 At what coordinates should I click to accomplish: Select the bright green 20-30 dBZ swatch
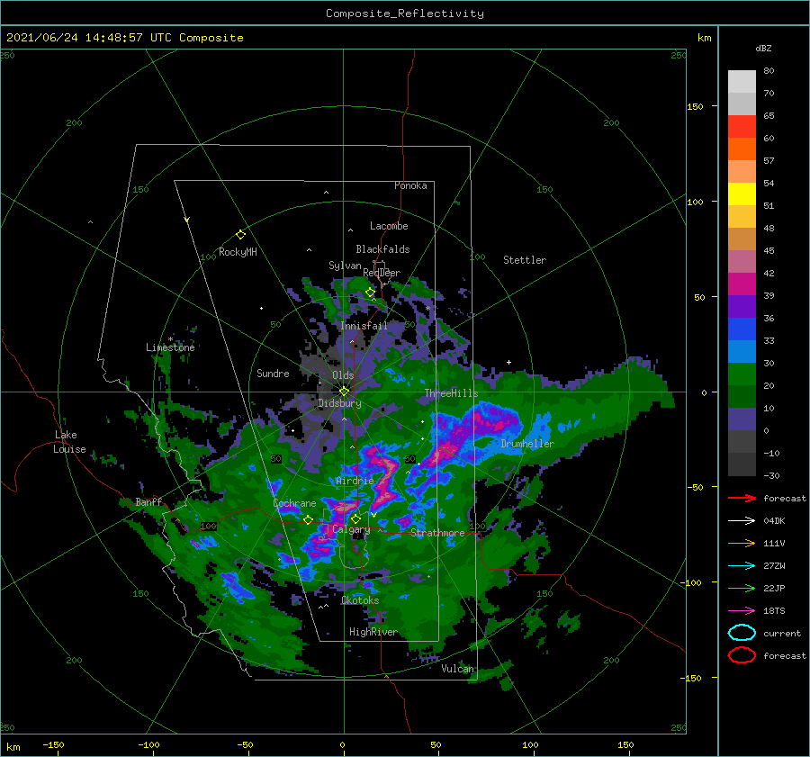742,374
